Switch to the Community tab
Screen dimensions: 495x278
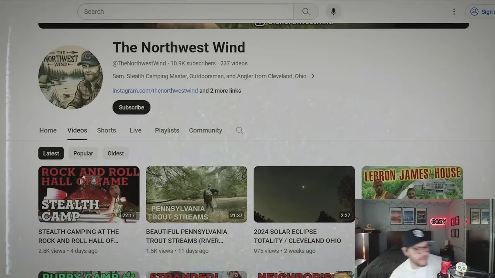click(x=205, y=131)
